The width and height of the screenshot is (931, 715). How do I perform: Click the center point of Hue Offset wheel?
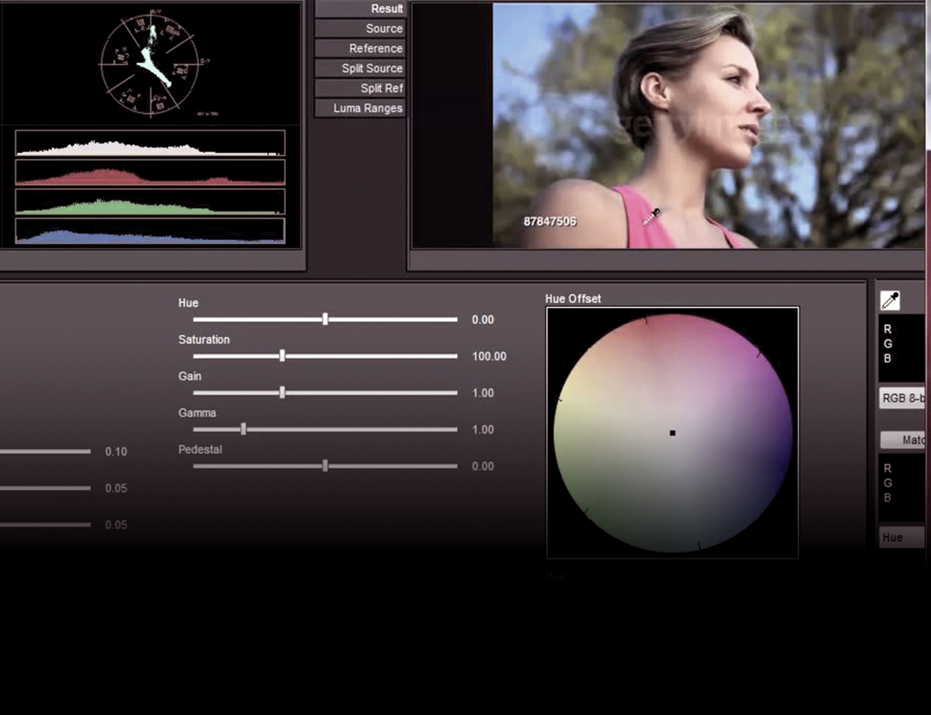[x=673, y=433]
